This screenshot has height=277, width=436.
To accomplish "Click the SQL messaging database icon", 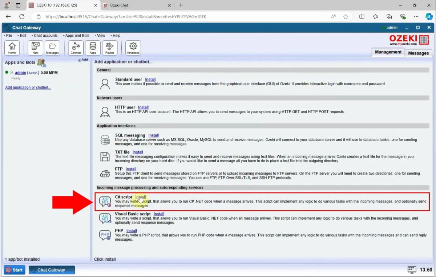I will pos(105,140).
